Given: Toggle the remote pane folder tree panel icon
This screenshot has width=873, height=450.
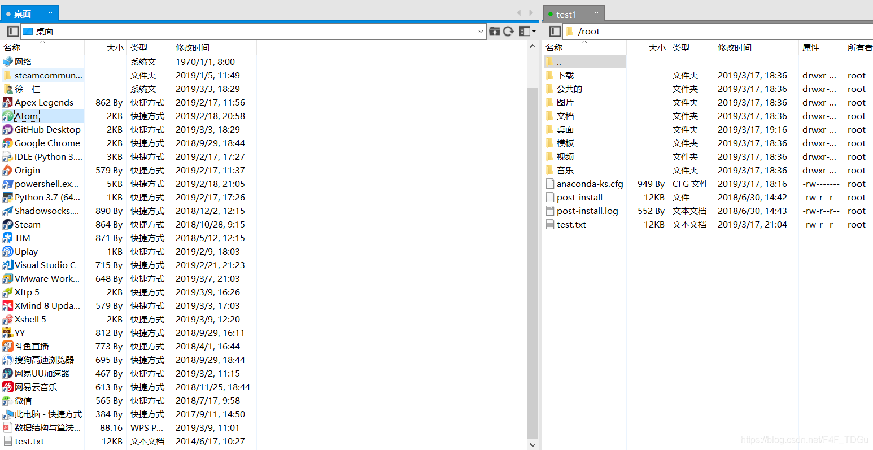Looking at the screenshot, I should coord(555,31).
